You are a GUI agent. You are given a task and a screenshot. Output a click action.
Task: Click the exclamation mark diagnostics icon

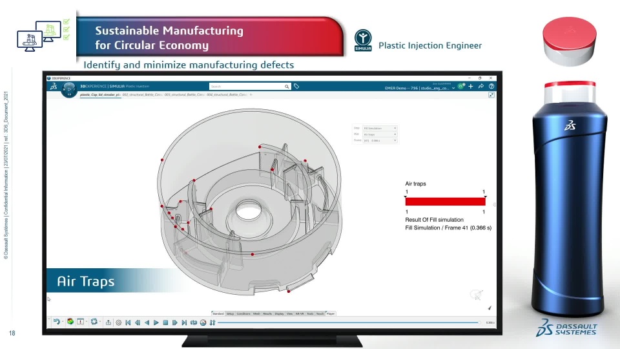pyautogui.click(x=80, y=322)
